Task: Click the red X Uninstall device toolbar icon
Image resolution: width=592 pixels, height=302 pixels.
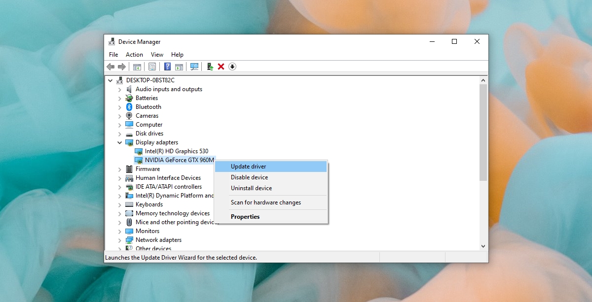Action: tap(221, 67)
